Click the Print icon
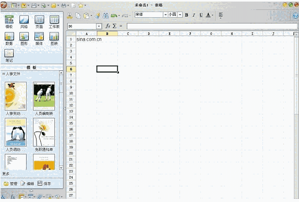Screen dimensions: 299x202 64,6
